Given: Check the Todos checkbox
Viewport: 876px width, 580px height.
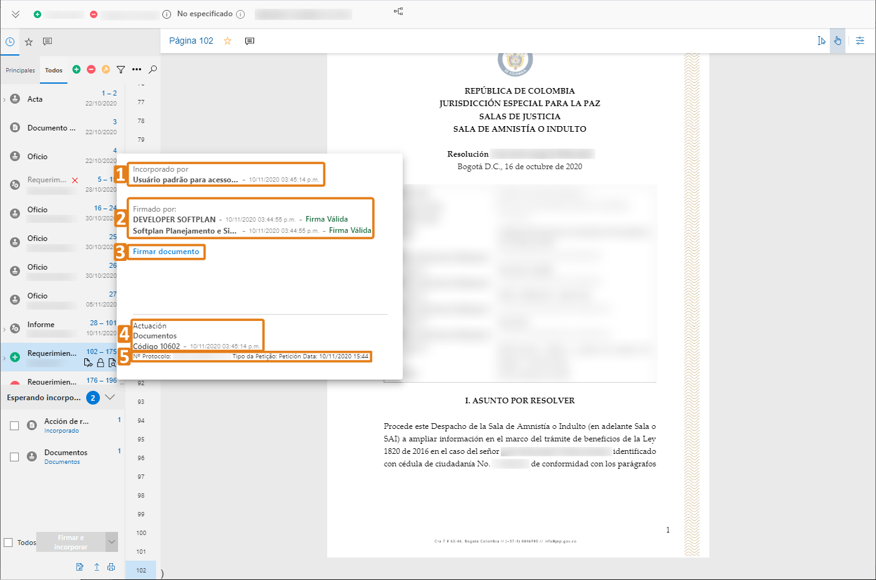Looking at the screenshot, I should (8, 543).
